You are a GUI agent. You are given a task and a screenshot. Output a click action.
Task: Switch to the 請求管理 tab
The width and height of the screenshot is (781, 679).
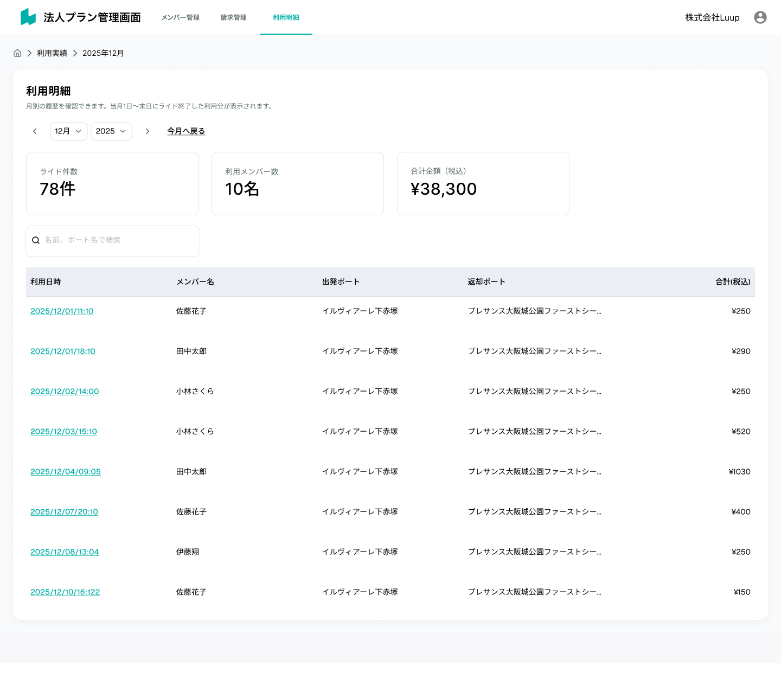tap(233, 17)
